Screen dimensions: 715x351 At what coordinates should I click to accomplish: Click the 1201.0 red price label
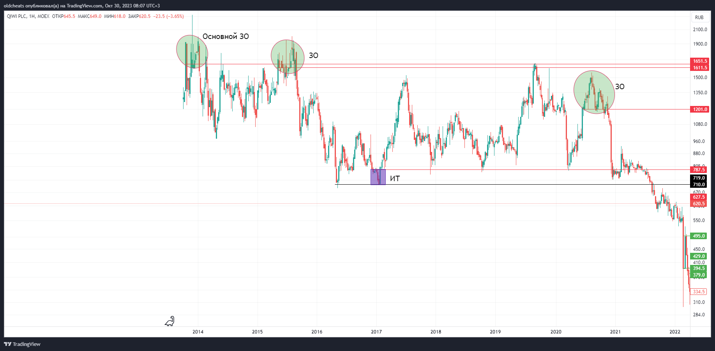pyautogui.click(x=700, y=109)
